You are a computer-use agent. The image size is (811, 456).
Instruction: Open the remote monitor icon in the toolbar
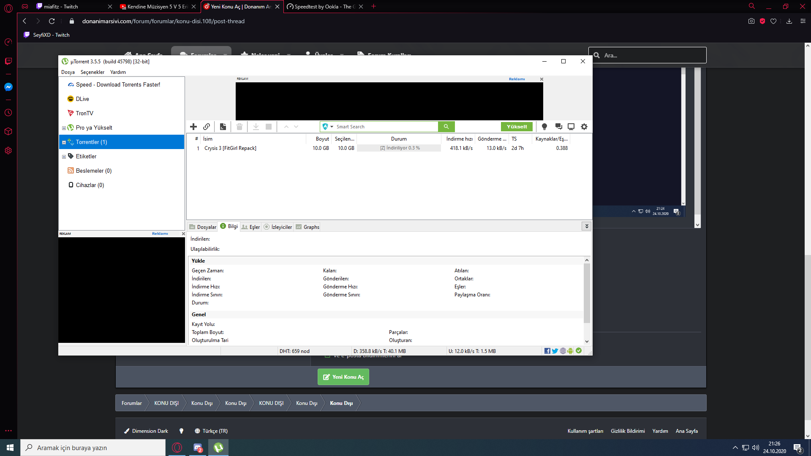(x=571, y=127)
